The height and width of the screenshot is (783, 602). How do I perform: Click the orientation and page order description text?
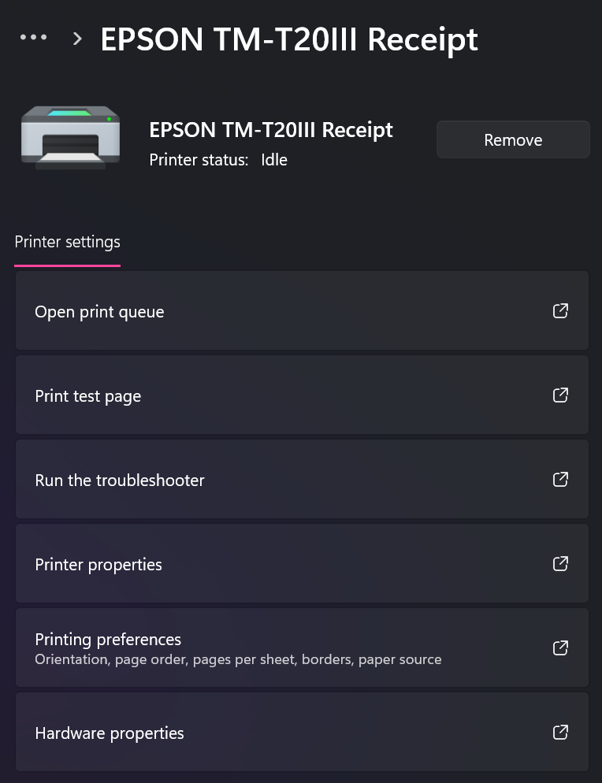tap(236, 659)
